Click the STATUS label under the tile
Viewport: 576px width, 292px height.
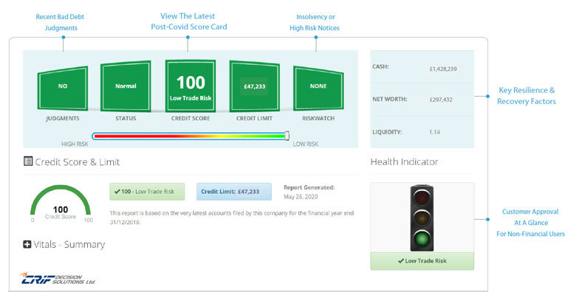click(126, 119)
